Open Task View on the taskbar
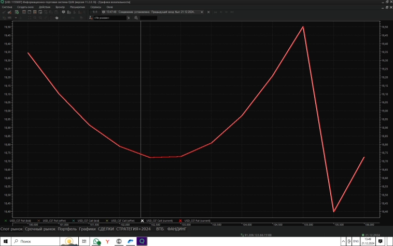This screenshot has height=246, width=393. (82, 242)
